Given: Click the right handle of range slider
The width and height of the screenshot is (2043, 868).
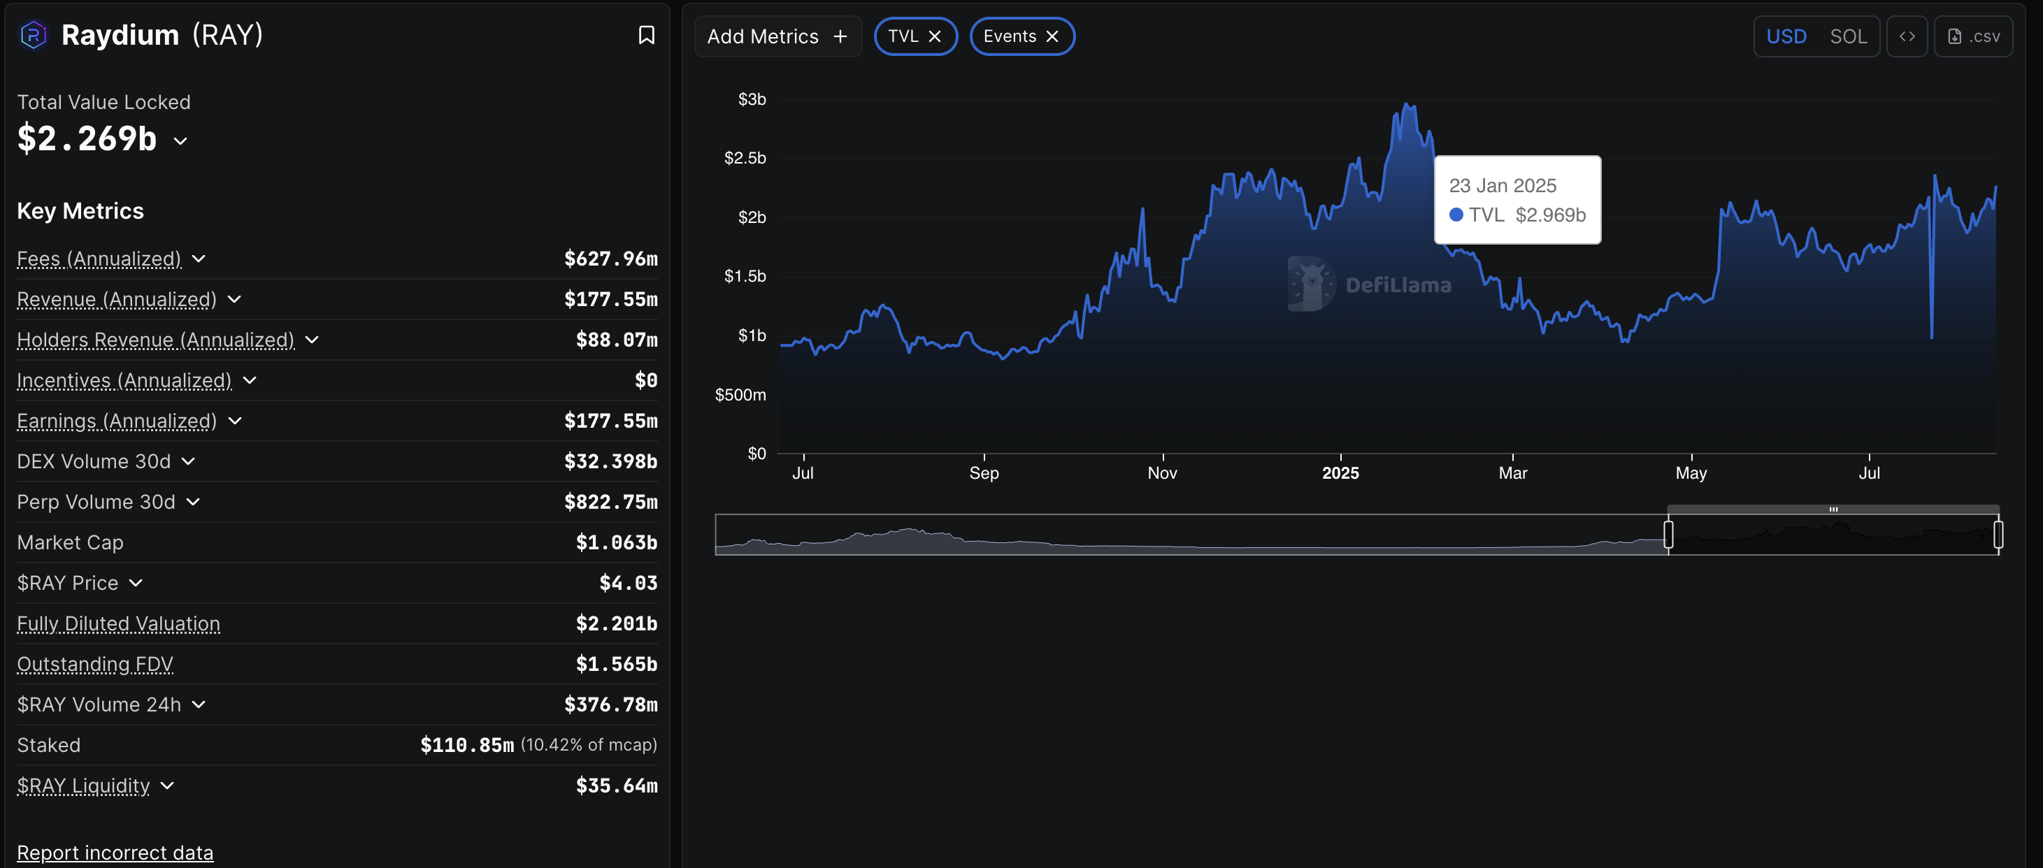Looking at the screenshot, I should tap(1998, 534).
